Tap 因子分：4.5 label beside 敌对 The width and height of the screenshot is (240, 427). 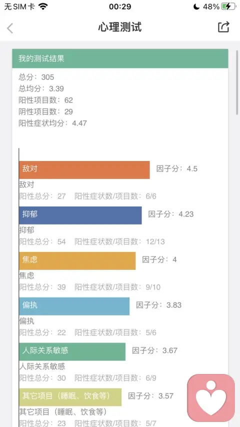click(x=177, y=169)
